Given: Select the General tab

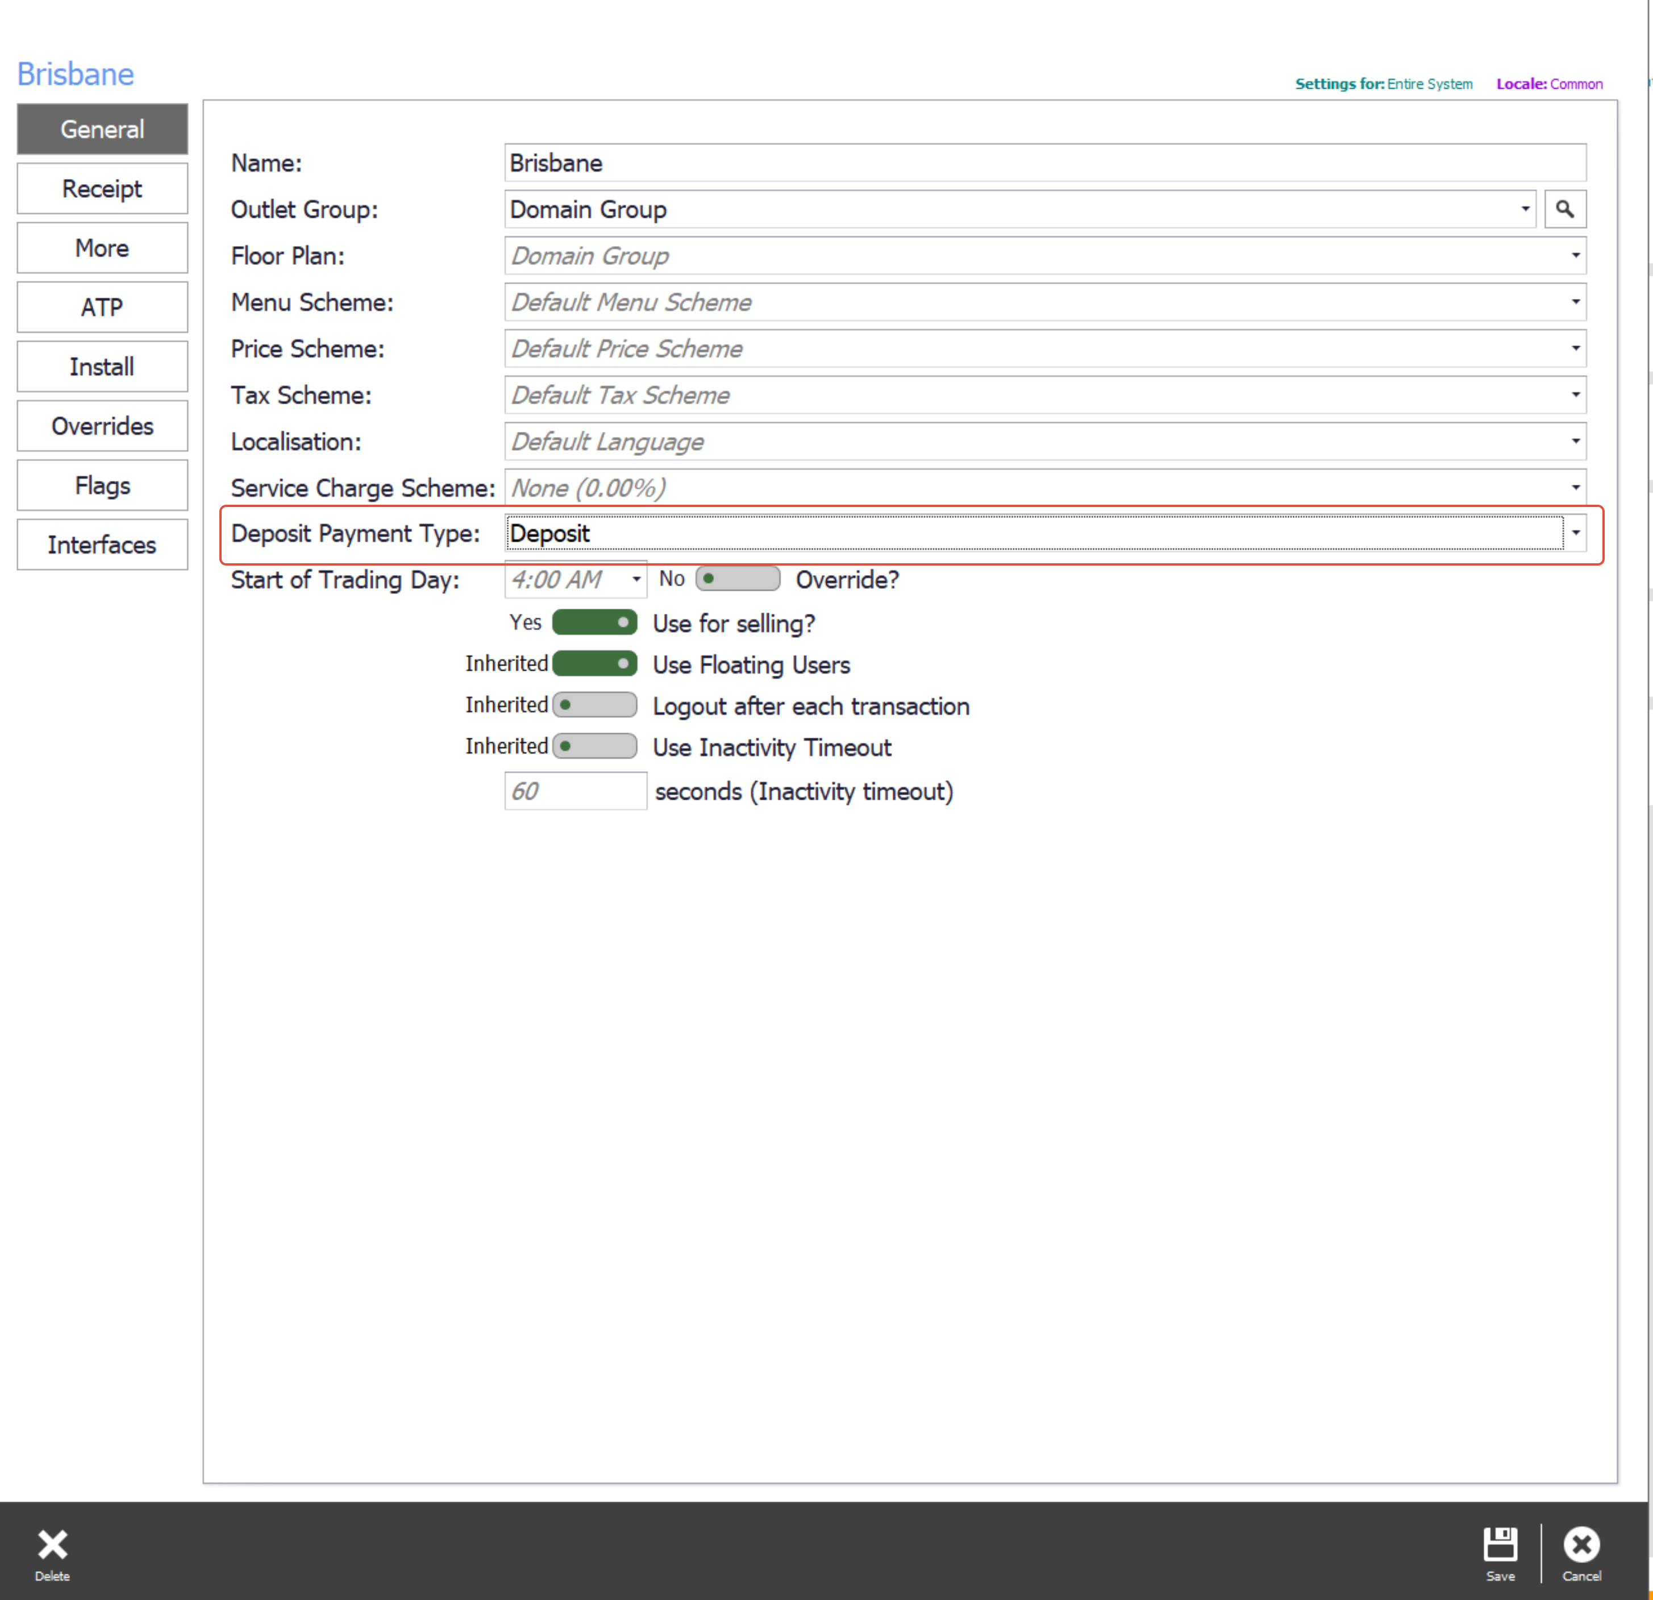Looking at the screenshot, I should [x=102, y=129].
